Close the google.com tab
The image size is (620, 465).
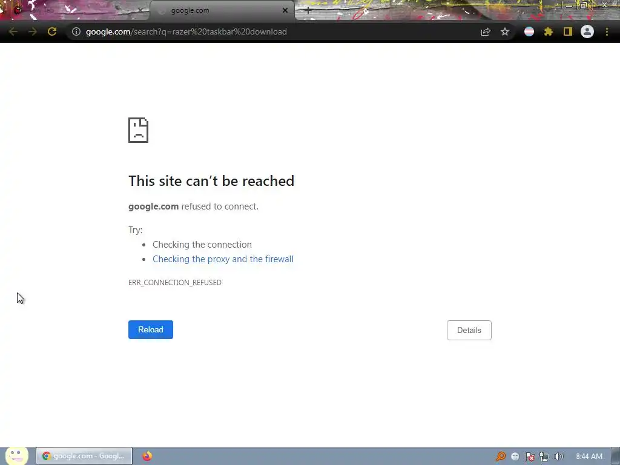pyautogui.click(x=285, y=10)
